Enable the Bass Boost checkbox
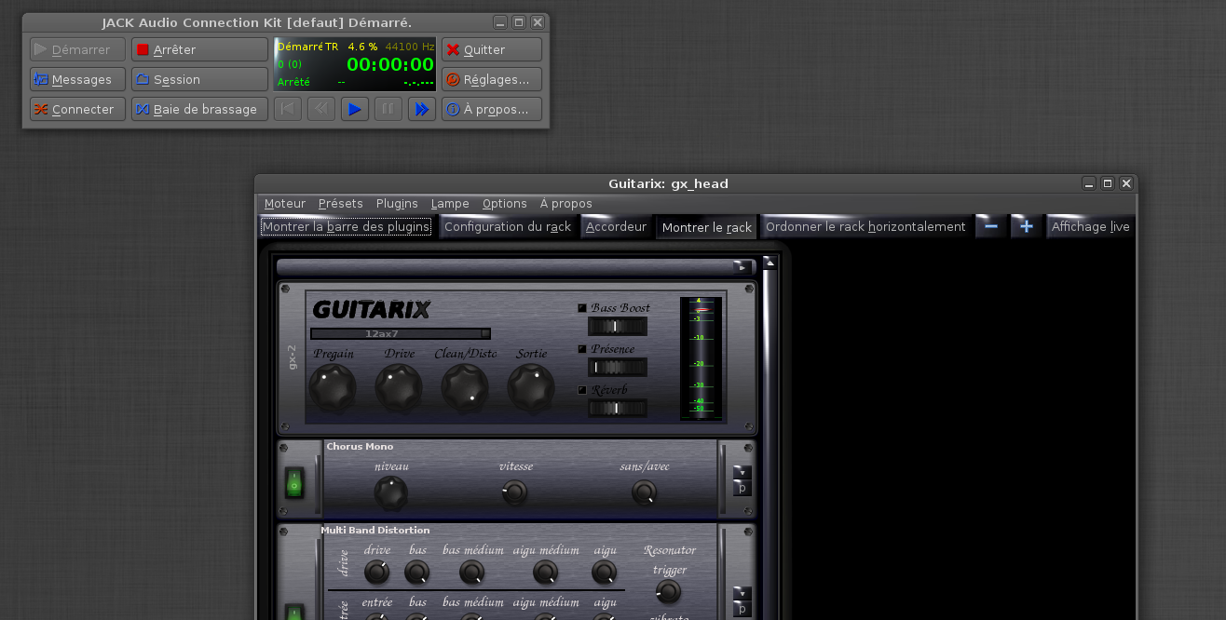Viewport: 1226px width, 620px height. tap(582, 308)
